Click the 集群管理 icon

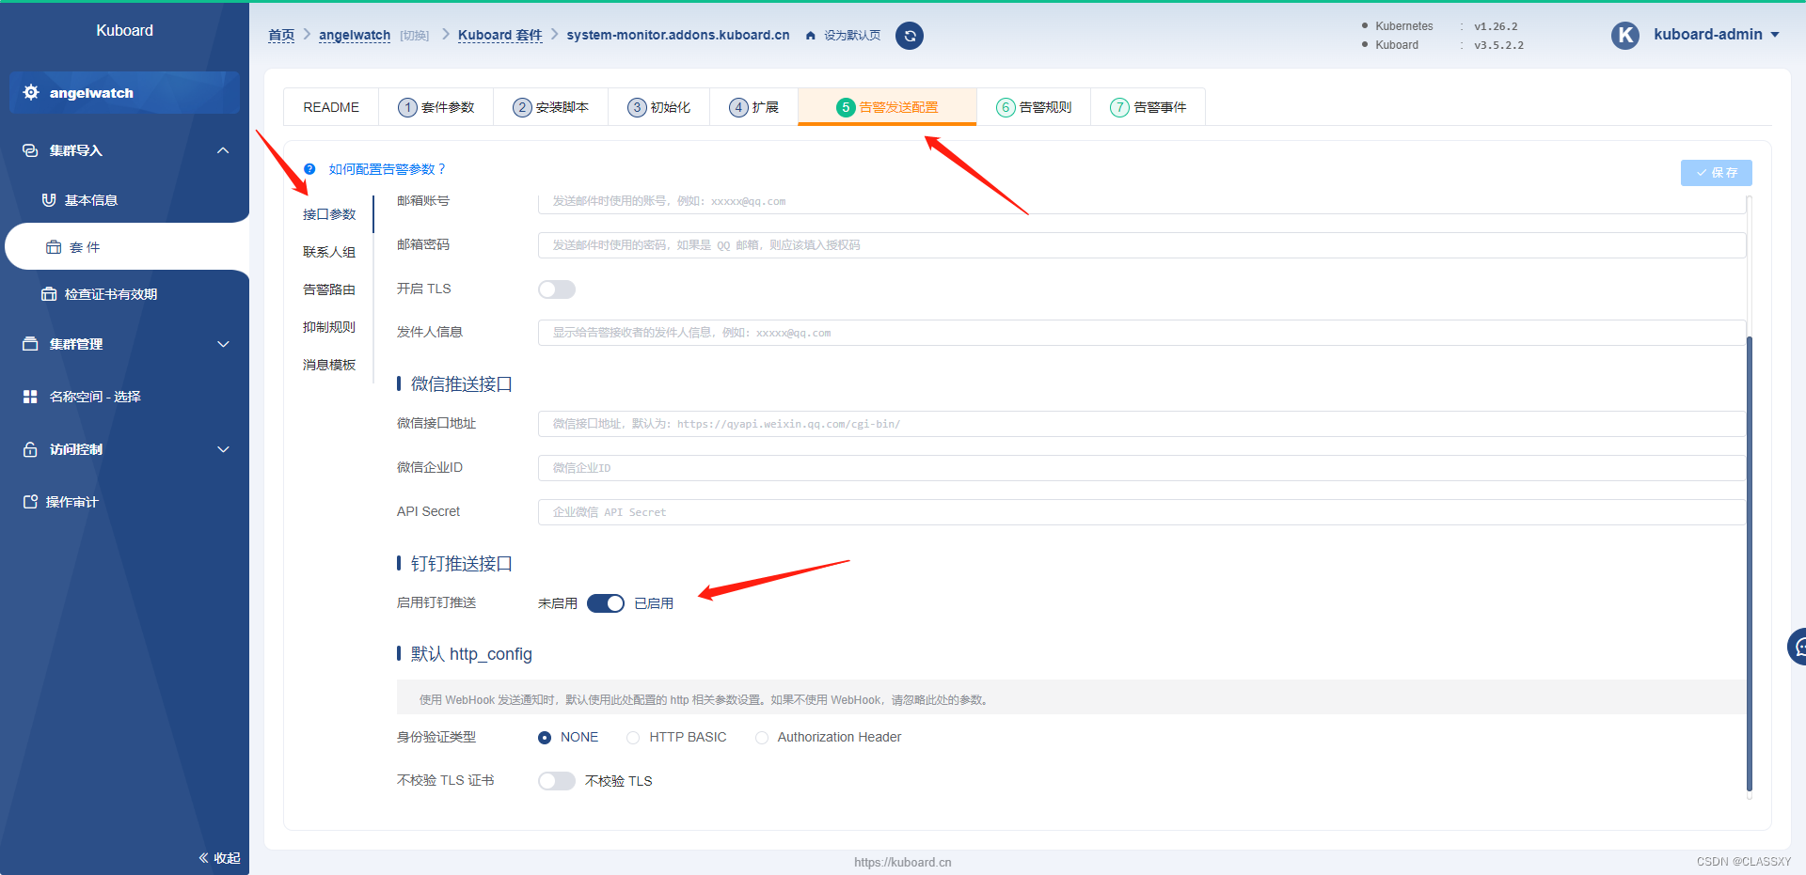pos(30,344)
